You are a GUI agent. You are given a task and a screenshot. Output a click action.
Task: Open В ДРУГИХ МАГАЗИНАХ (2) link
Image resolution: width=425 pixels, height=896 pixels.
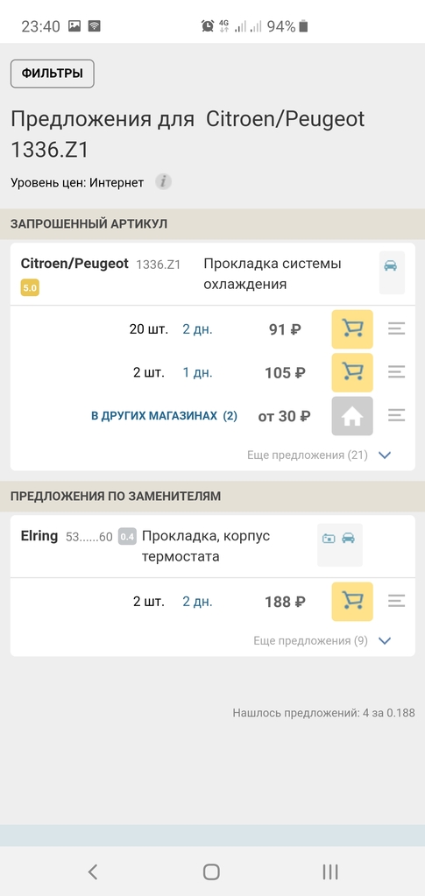coord(164,416)
